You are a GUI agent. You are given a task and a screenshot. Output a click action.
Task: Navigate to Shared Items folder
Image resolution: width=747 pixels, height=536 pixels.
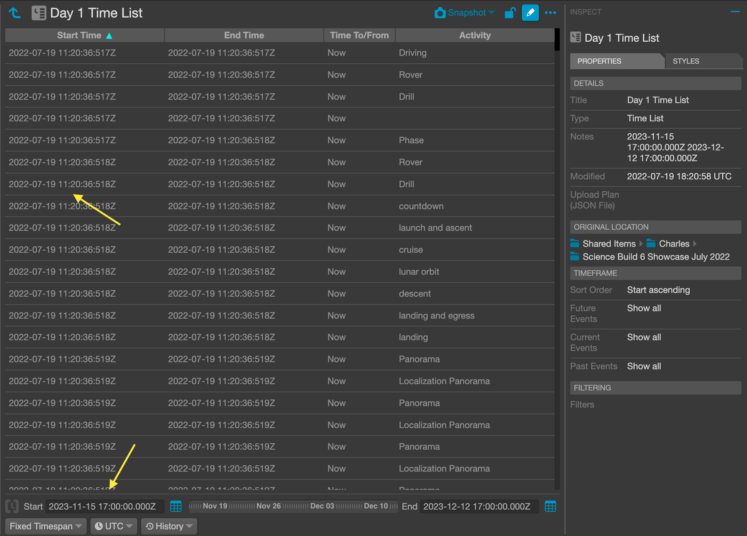[x=609, y=243]
